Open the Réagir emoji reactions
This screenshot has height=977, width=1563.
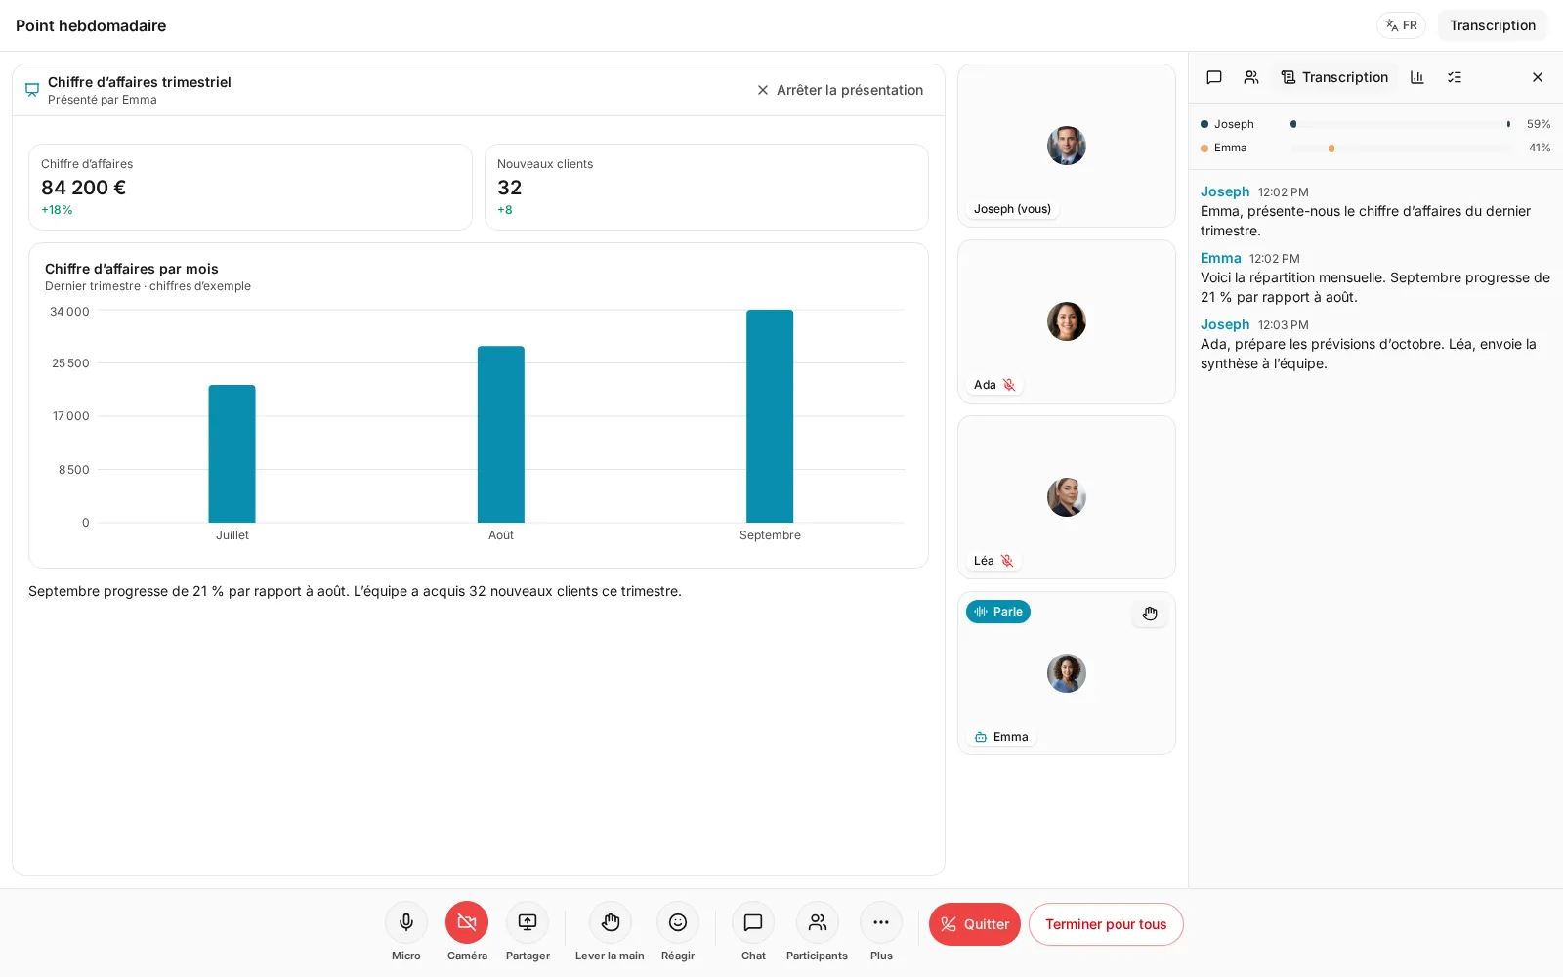point(678,922)
